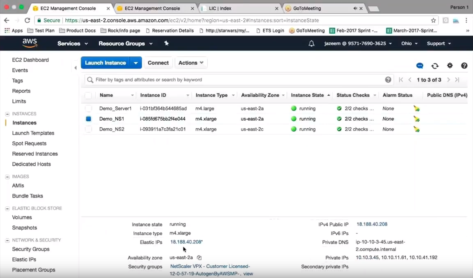Open the Ohio region dropdown
This screenshot has width=473, height=278.
(409, 44)
